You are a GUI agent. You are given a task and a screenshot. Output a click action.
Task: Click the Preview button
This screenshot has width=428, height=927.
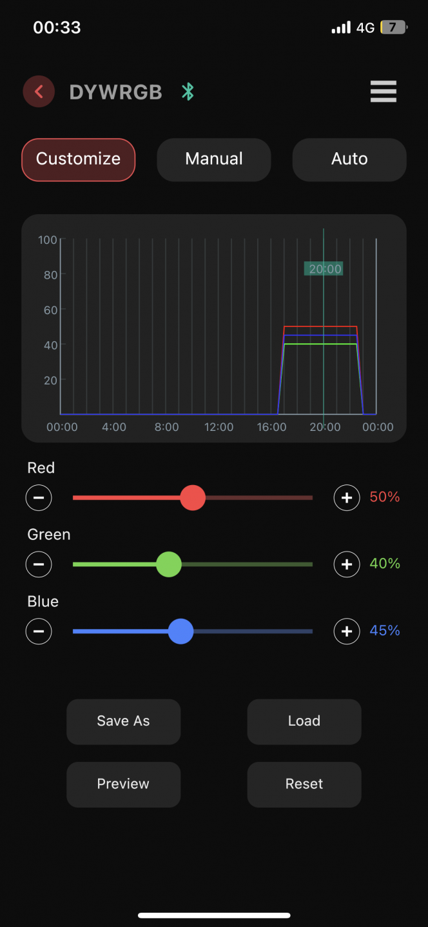pyautogui.click(x=123, y=784)
